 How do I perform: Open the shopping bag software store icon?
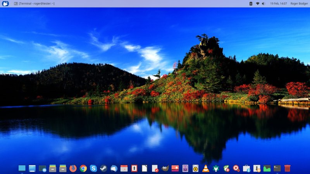point(246,169)
